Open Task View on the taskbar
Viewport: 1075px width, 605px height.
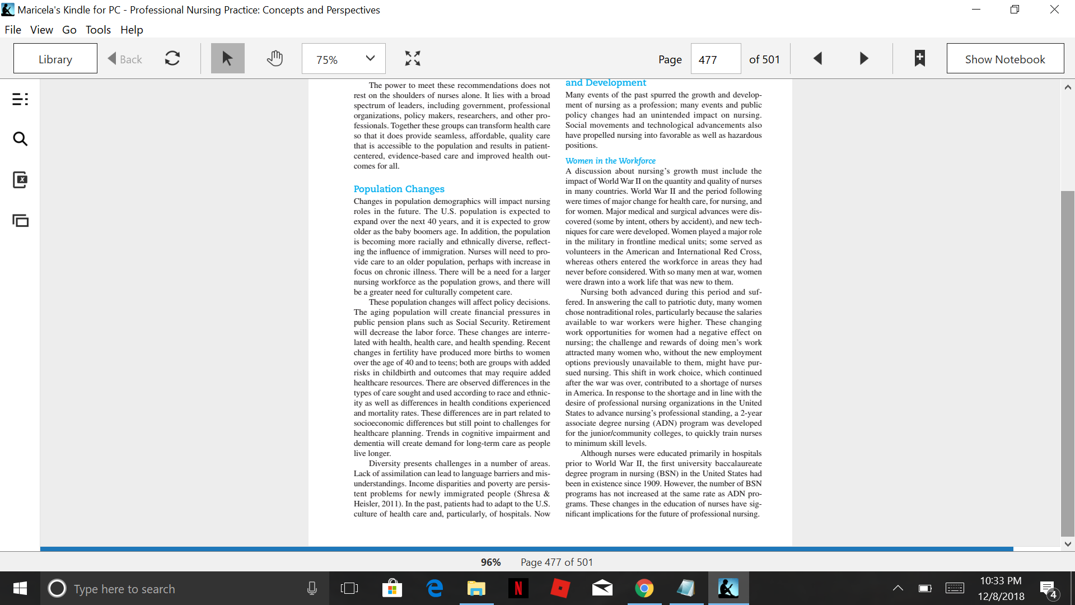[349, 588]
